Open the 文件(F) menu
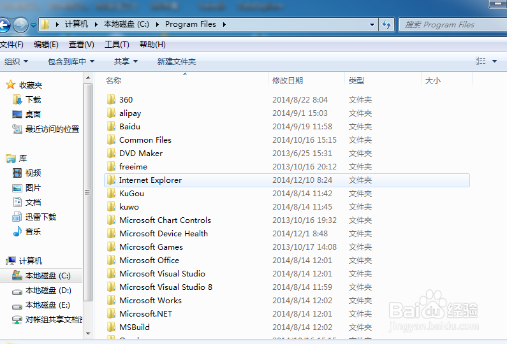Image resolution: width=507 pixels, height=344 pixels. pyautogui.click(x=11, y=45)
